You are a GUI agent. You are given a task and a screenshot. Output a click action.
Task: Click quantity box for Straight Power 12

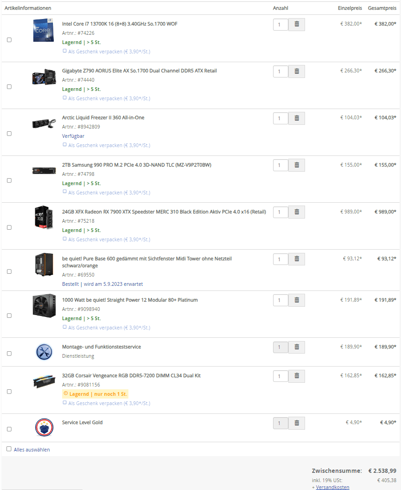pyautogui.click(x=280, y=300)
